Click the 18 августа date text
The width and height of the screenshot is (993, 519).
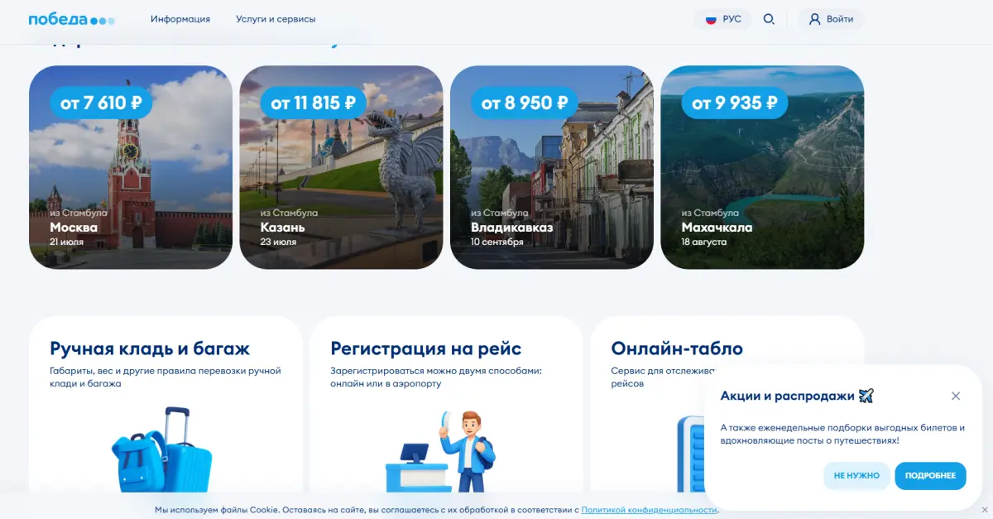[704, 243]
